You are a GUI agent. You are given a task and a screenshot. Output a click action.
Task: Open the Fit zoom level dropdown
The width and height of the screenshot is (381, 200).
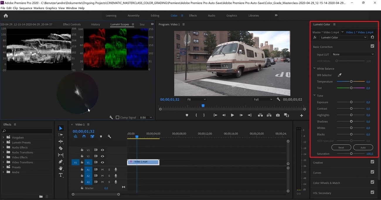pyautogui.click(x=196, y=100)
